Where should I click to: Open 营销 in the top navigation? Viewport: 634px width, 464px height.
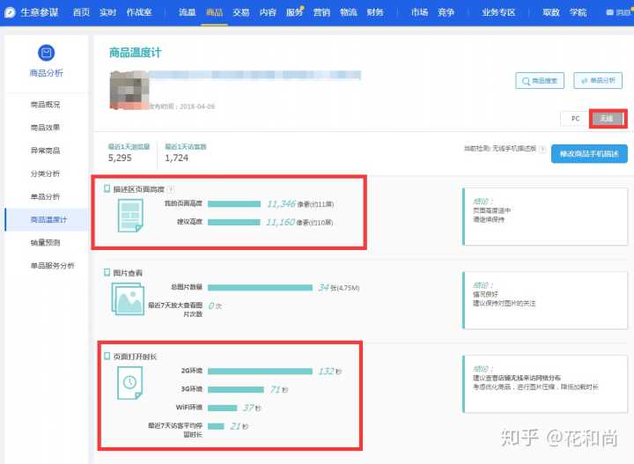tap(321, 12)
